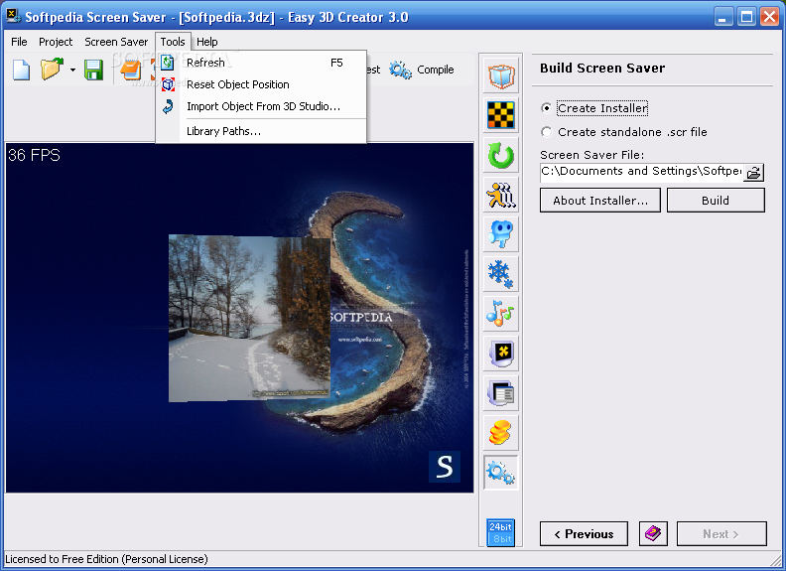Image resolution: width=786 pixels, height=571 pixels.
Task: Select the monitor with star step icon
Action: (501, 354)
